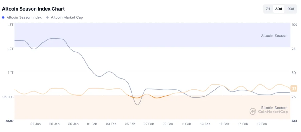Click the 960.0B axis value
The width and height of the screenshot is (301, 132).
point(8,97)
